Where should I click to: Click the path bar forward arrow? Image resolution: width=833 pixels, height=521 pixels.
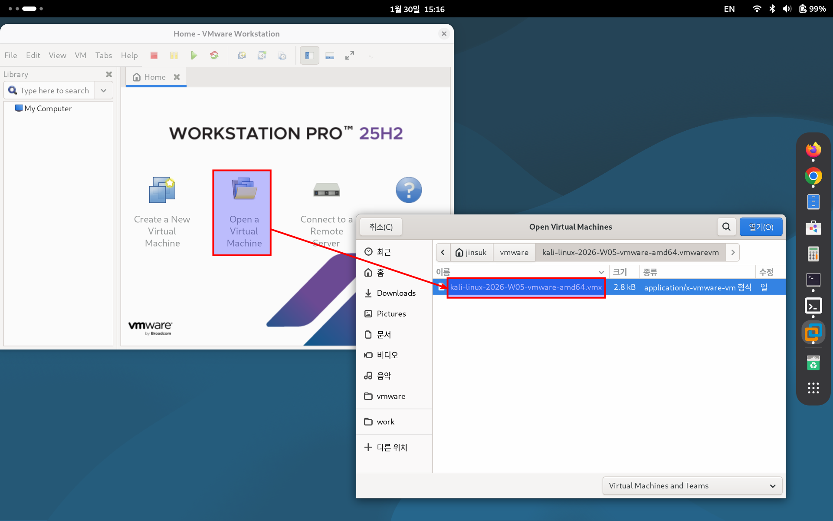click(733, 252)
